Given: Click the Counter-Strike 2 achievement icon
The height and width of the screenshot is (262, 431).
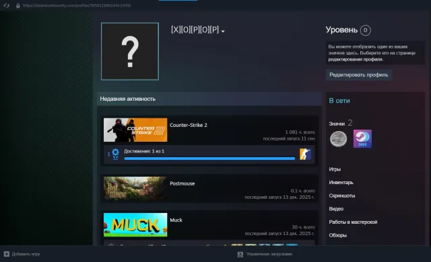Looking at the screenshot, I should [305, 154].
